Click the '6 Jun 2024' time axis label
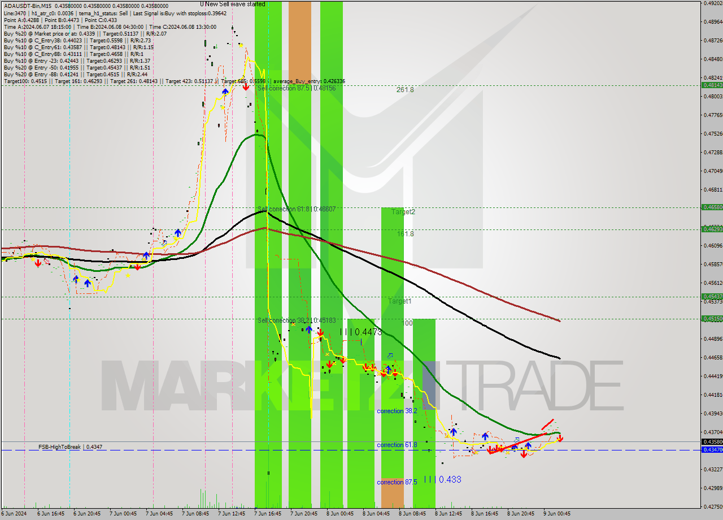This screenshot has width=723, height=520. 15,514
